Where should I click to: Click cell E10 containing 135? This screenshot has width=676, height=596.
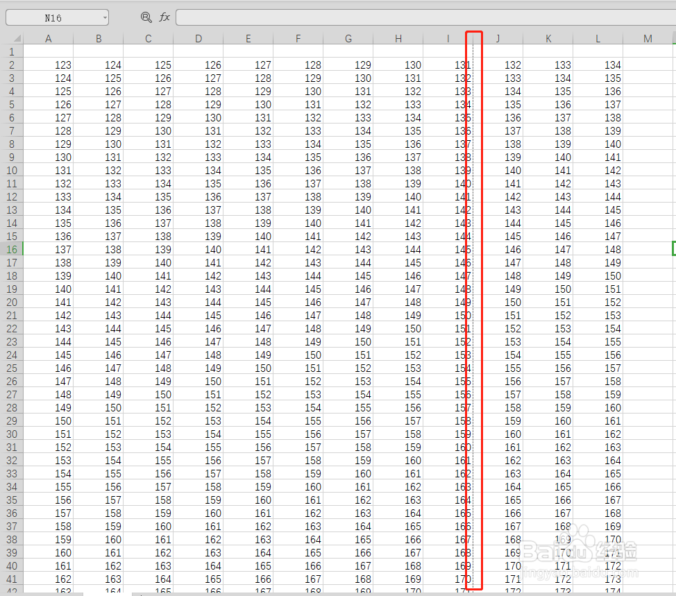(x=248, y=171)
